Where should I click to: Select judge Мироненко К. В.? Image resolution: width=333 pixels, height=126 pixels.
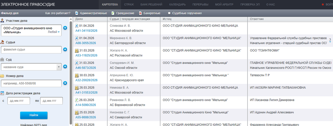pos(121,38)
